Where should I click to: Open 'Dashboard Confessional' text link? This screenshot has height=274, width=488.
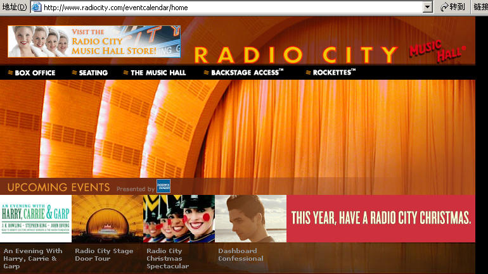[x=241, y=255]
